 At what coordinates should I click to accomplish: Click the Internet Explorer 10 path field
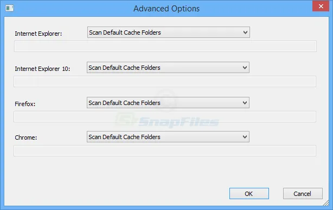tap(165, 81)
